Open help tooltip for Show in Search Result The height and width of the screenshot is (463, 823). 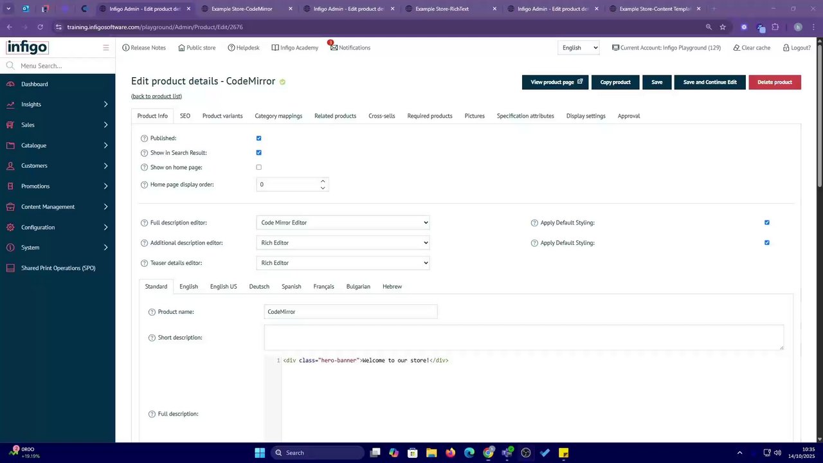144,153
